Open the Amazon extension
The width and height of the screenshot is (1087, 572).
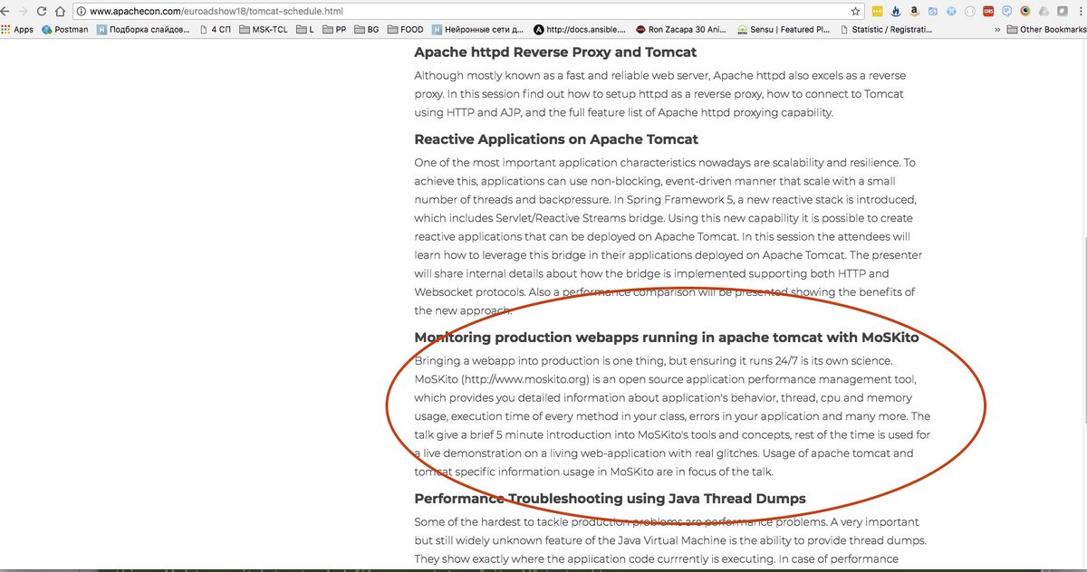click(x=914, y=12)
